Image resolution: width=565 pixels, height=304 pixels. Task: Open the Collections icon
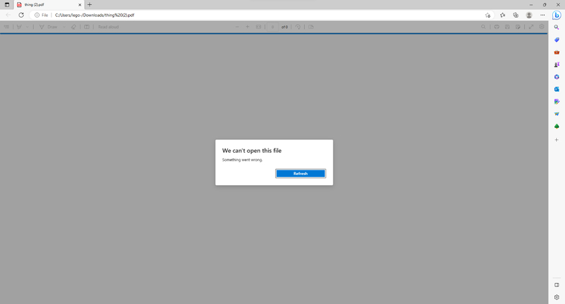pyautogui.click(x=516, y=15)
